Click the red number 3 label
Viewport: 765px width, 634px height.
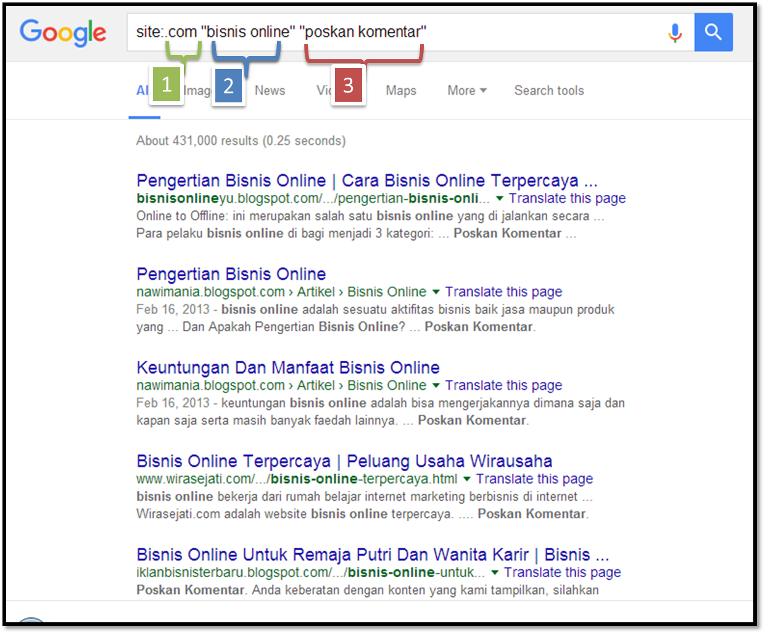tap(349, 85)
